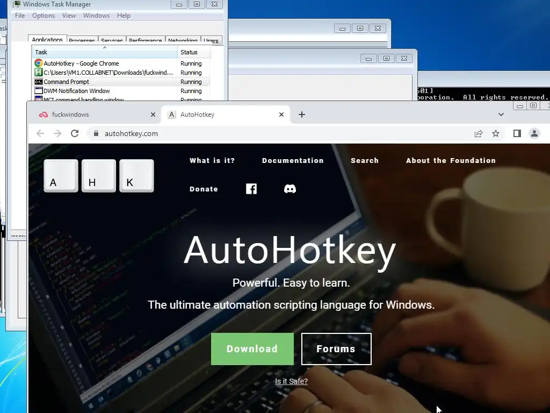
Task: Switch to Processes tab
Action: pyautogui.click(x=82, y=40)
